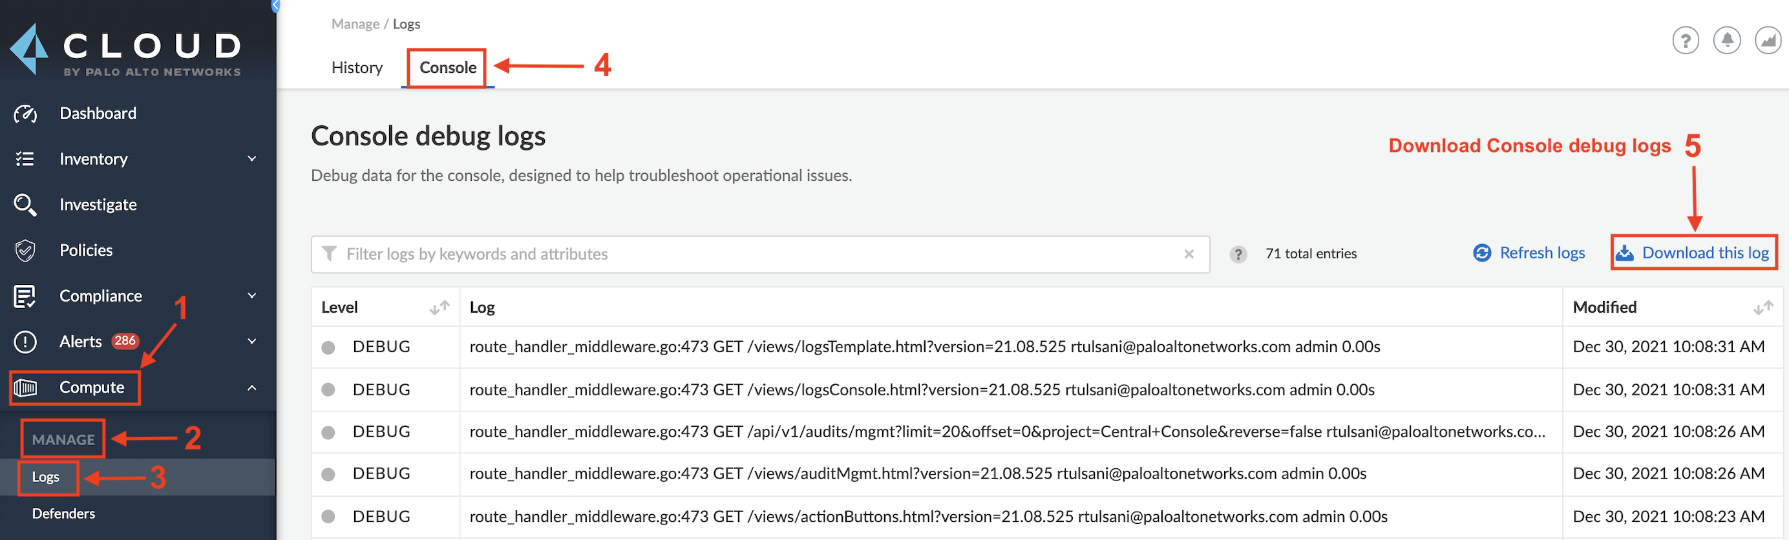The width and height of the screenshot is (1789, 540).
Task: Click the chart icon in top right
Action: 1768,41
